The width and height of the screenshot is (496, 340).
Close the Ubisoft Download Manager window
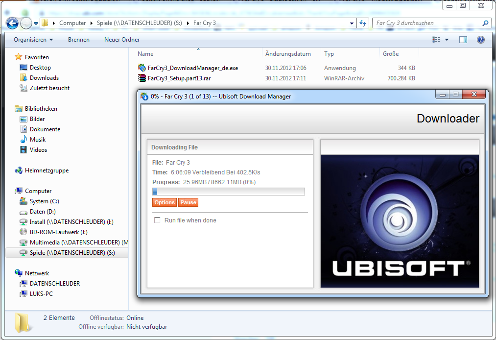click(x=474, y=95)
